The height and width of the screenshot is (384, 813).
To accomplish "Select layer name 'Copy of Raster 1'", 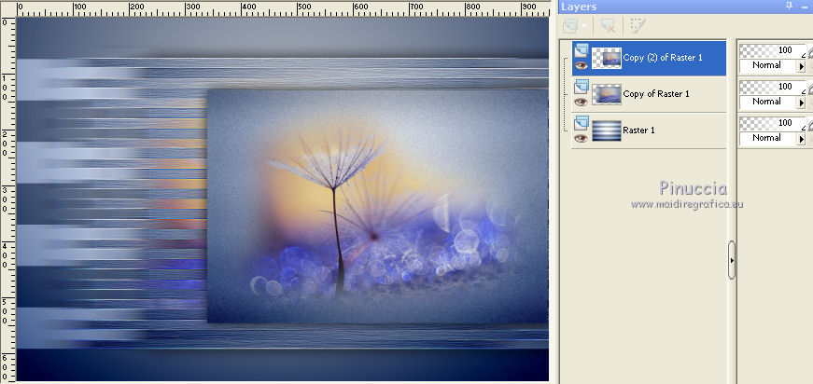I will 656,94.
